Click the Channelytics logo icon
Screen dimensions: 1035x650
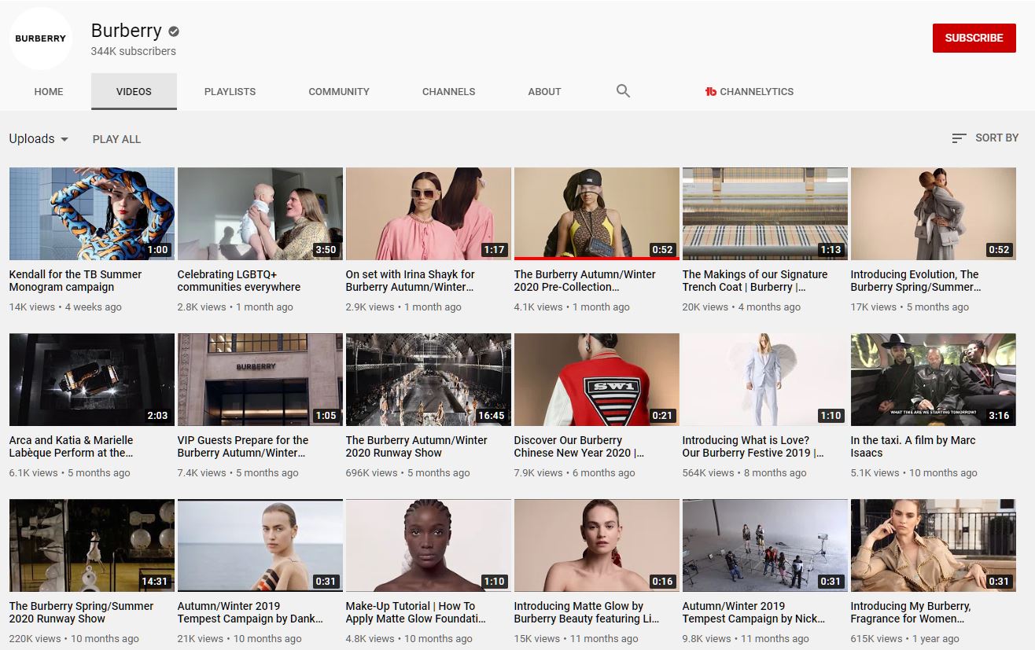pyautogui.click(x=711, y=92)
